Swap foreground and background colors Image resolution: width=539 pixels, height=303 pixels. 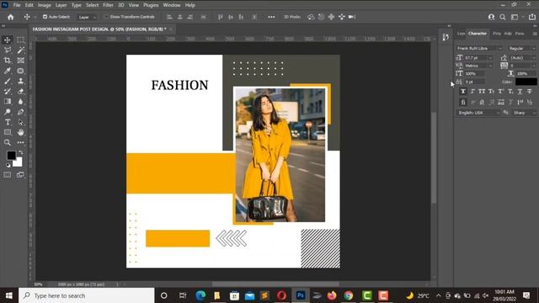pos(20,151)
